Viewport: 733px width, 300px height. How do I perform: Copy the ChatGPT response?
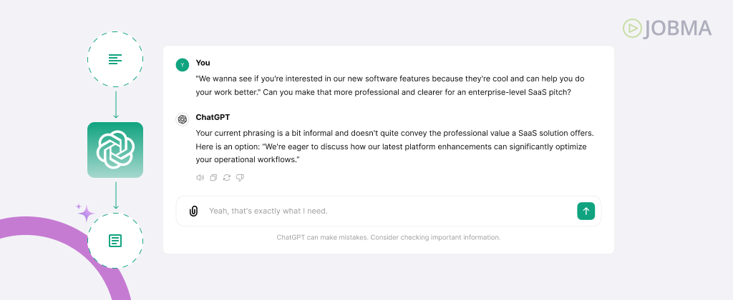[x=213, y=177]
